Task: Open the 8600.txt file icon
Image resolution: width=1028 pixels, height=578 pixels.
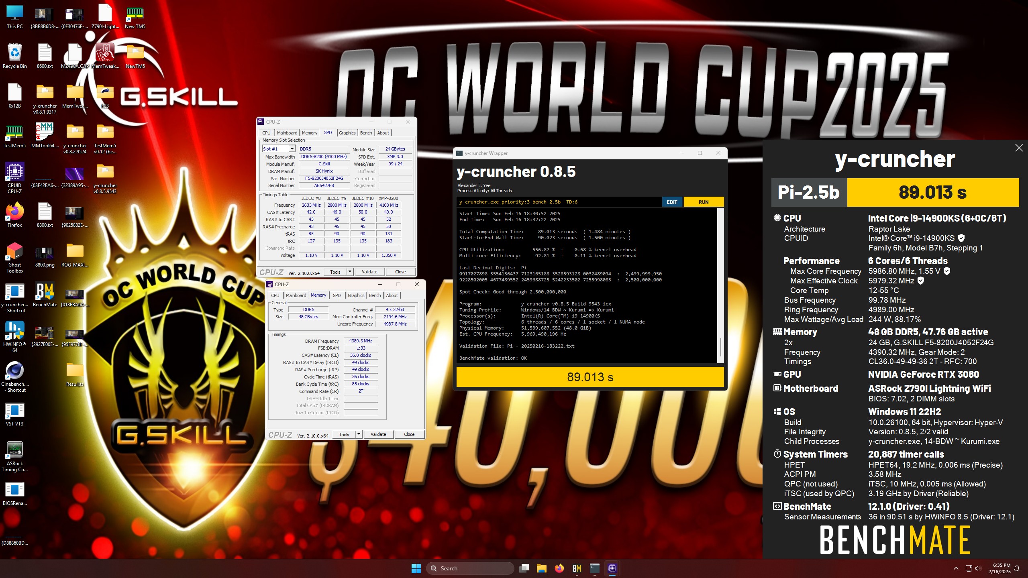Action: [45, 56]
